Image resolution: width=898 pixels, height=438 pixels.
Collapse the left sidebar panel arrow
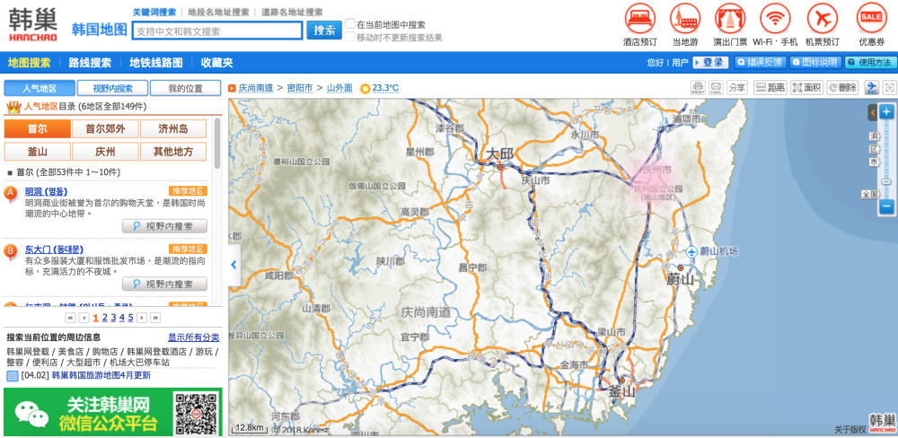pos(233,265)
